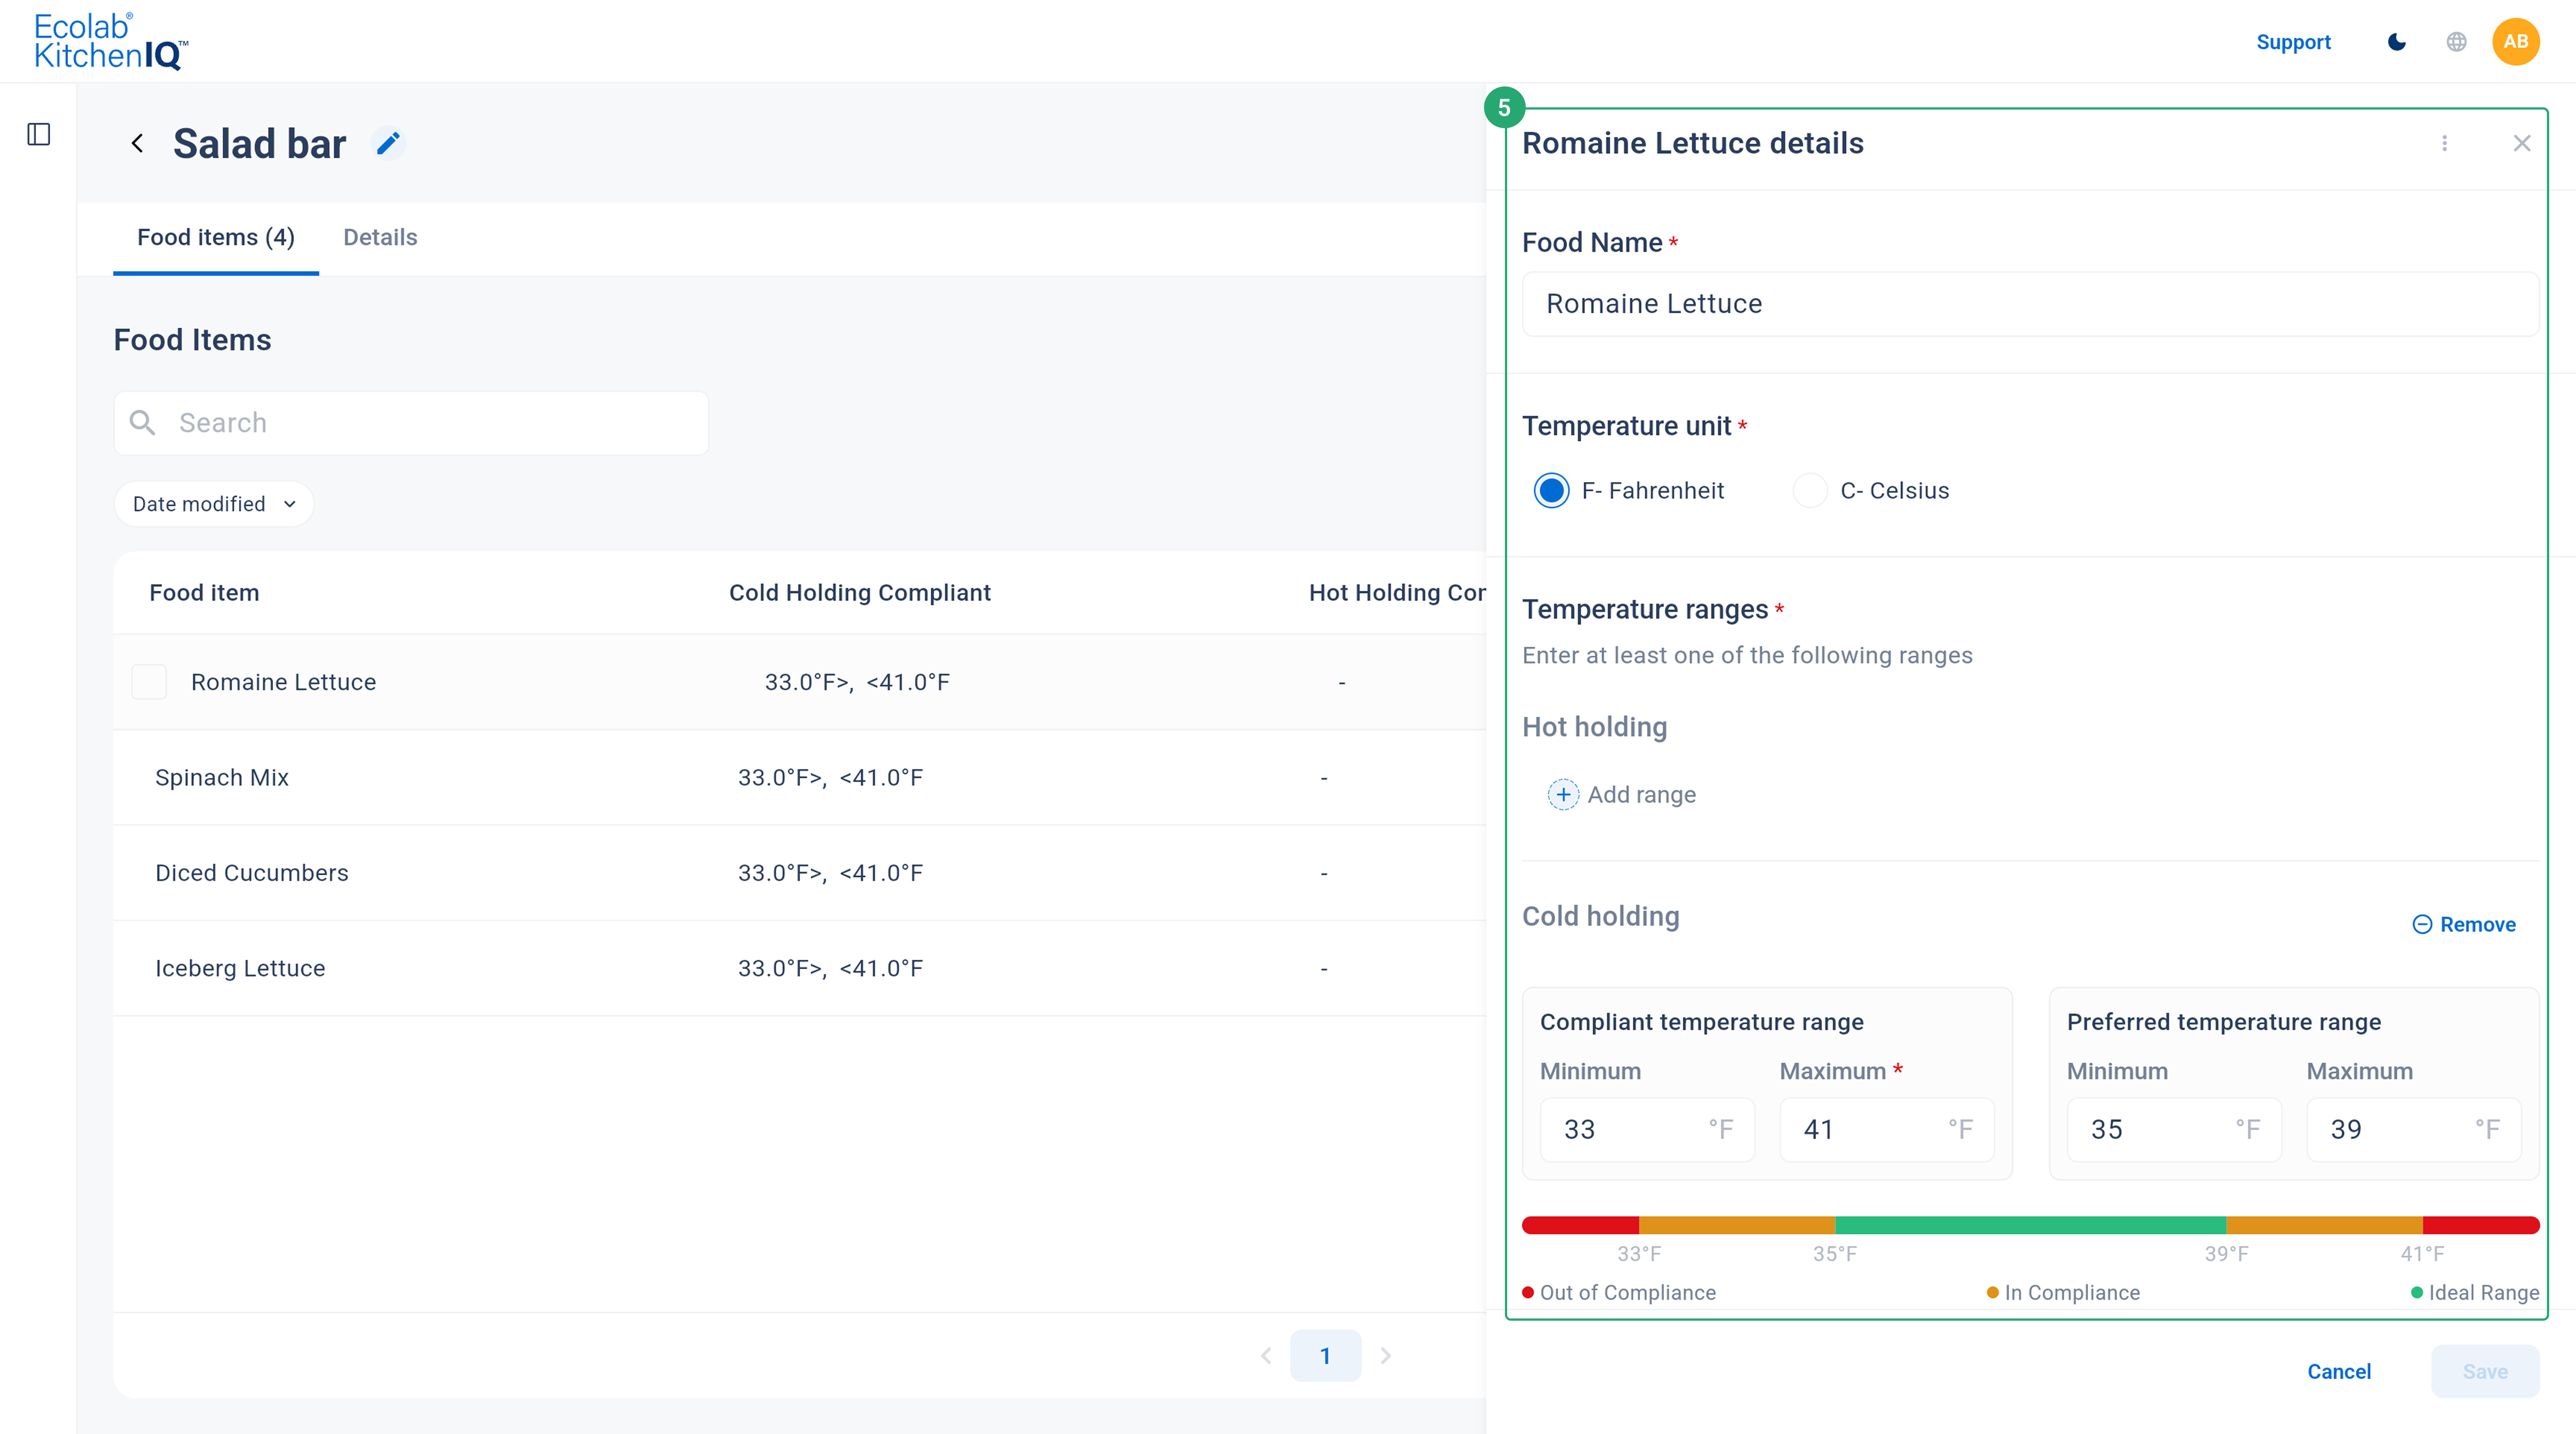Screen dimensions: 2576x1434
Task: Select the F- Fahrenheit radio button
Action: (1551, 491)
